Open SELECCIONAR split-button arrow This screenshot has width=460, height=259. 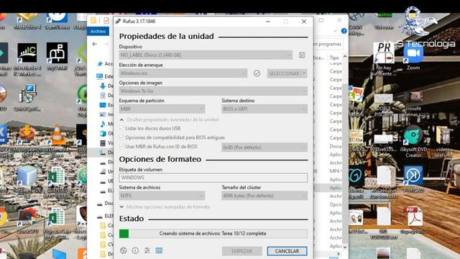coord(304,73)
